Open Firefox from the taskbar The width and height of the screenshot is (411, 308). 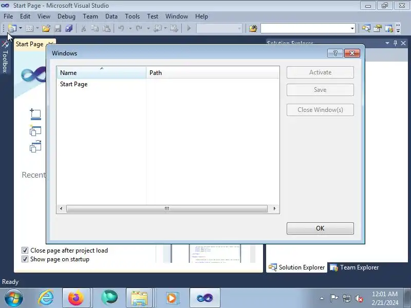[76, 298]
